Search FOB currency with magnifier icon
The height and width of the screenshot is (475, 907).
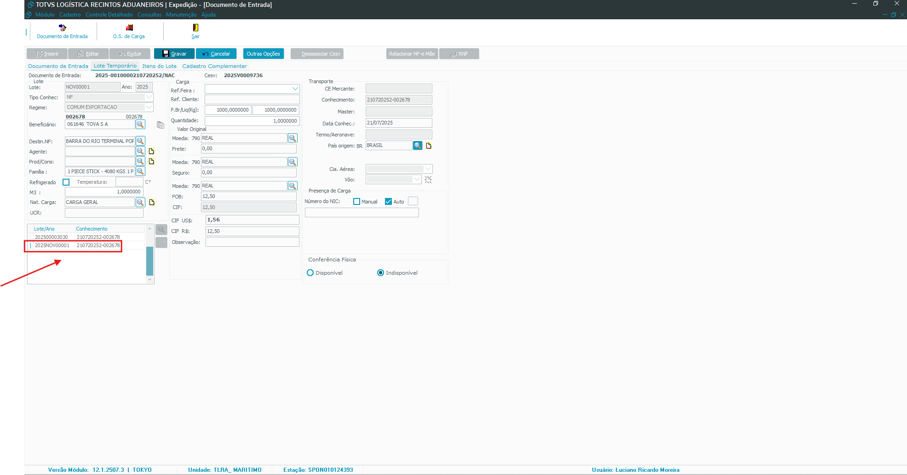(293, 186)
